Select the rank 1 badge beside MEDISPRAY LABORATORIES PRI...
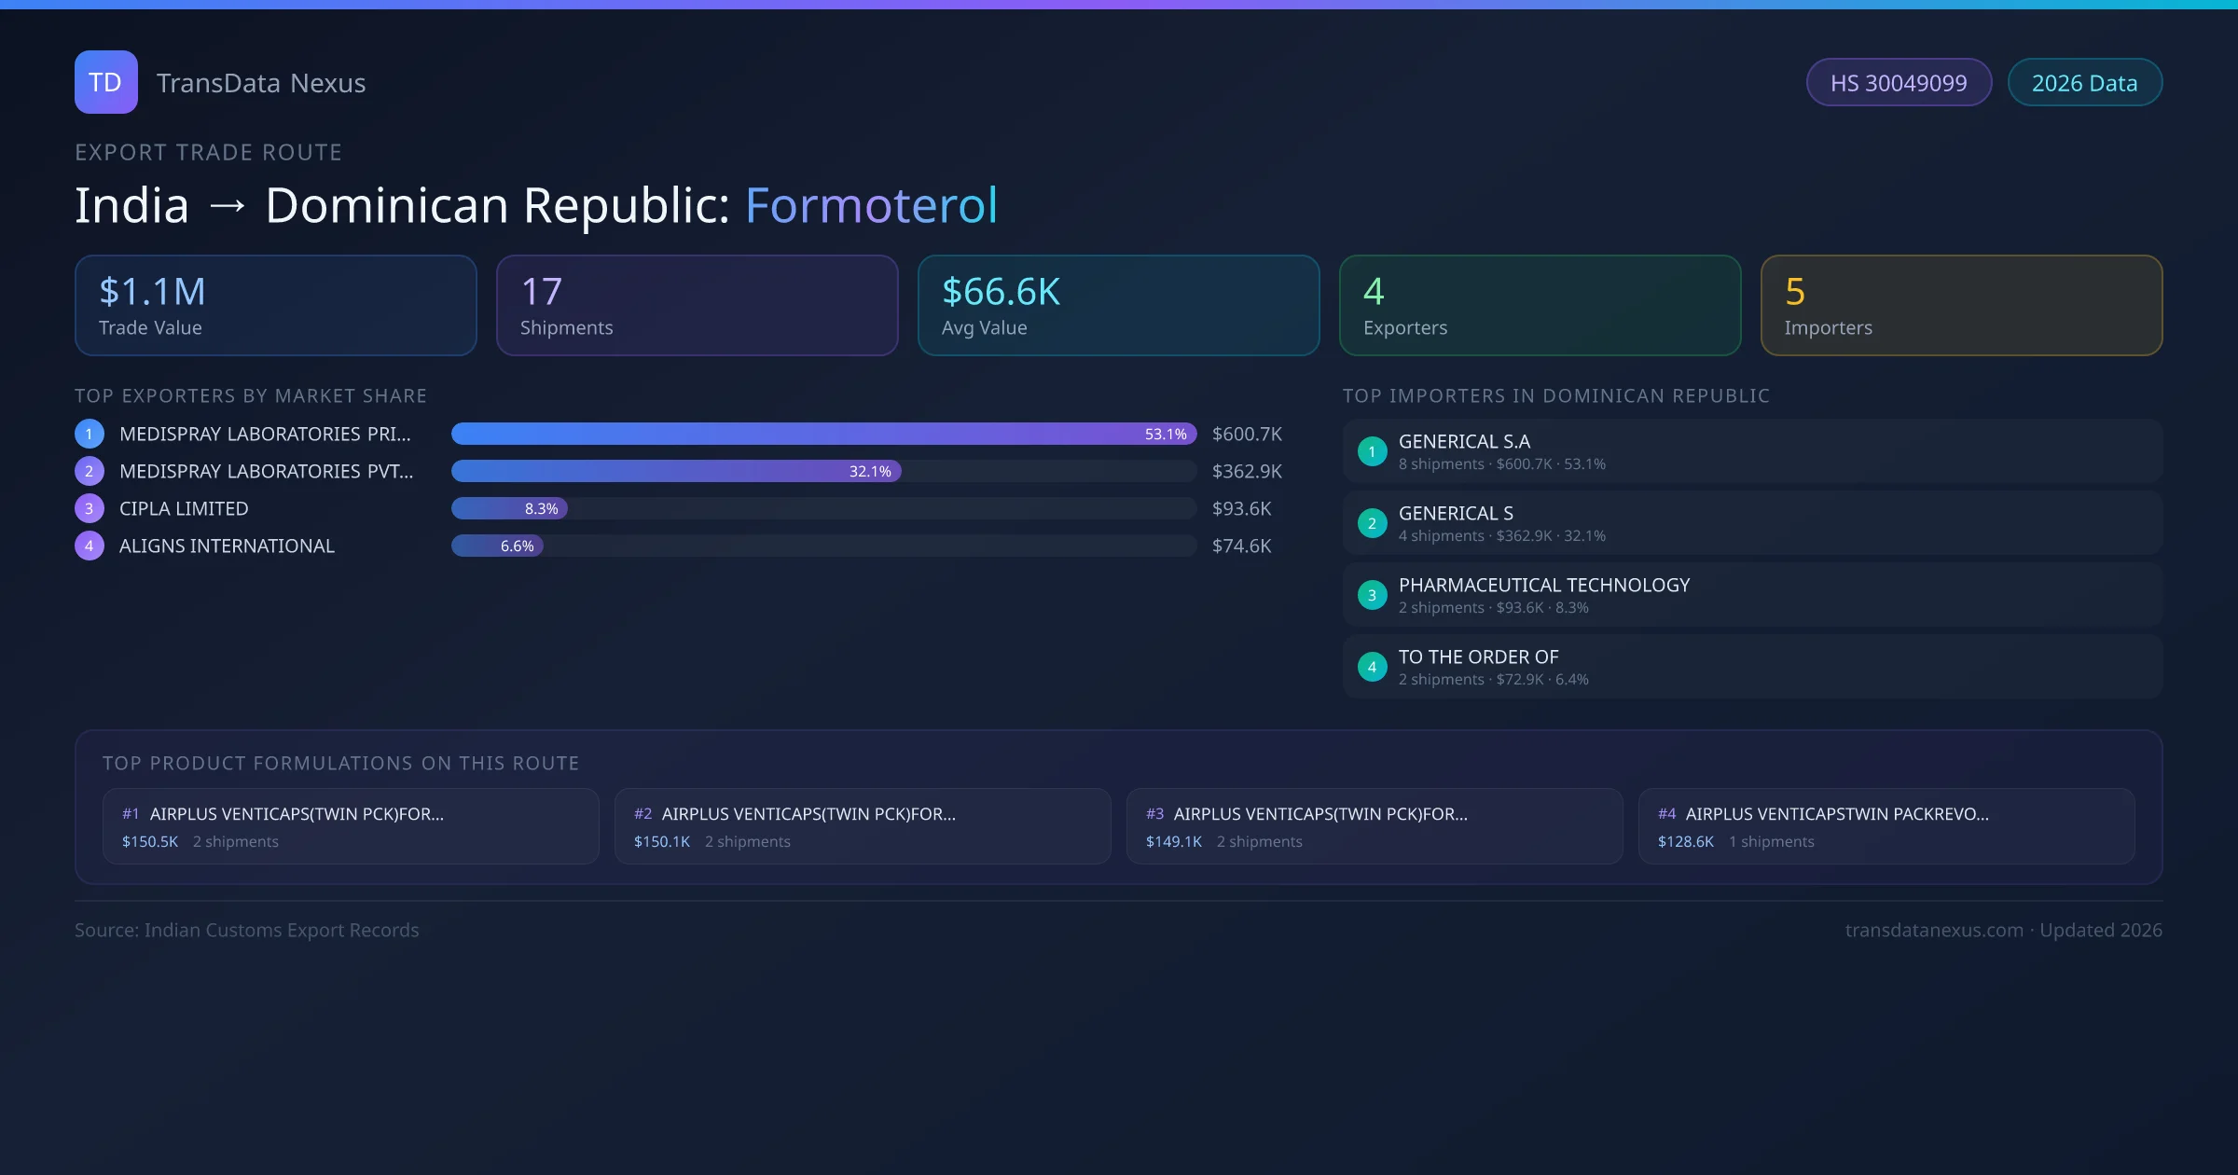The width and height of the screenshot is (2238, 1175). click(89, 434)
